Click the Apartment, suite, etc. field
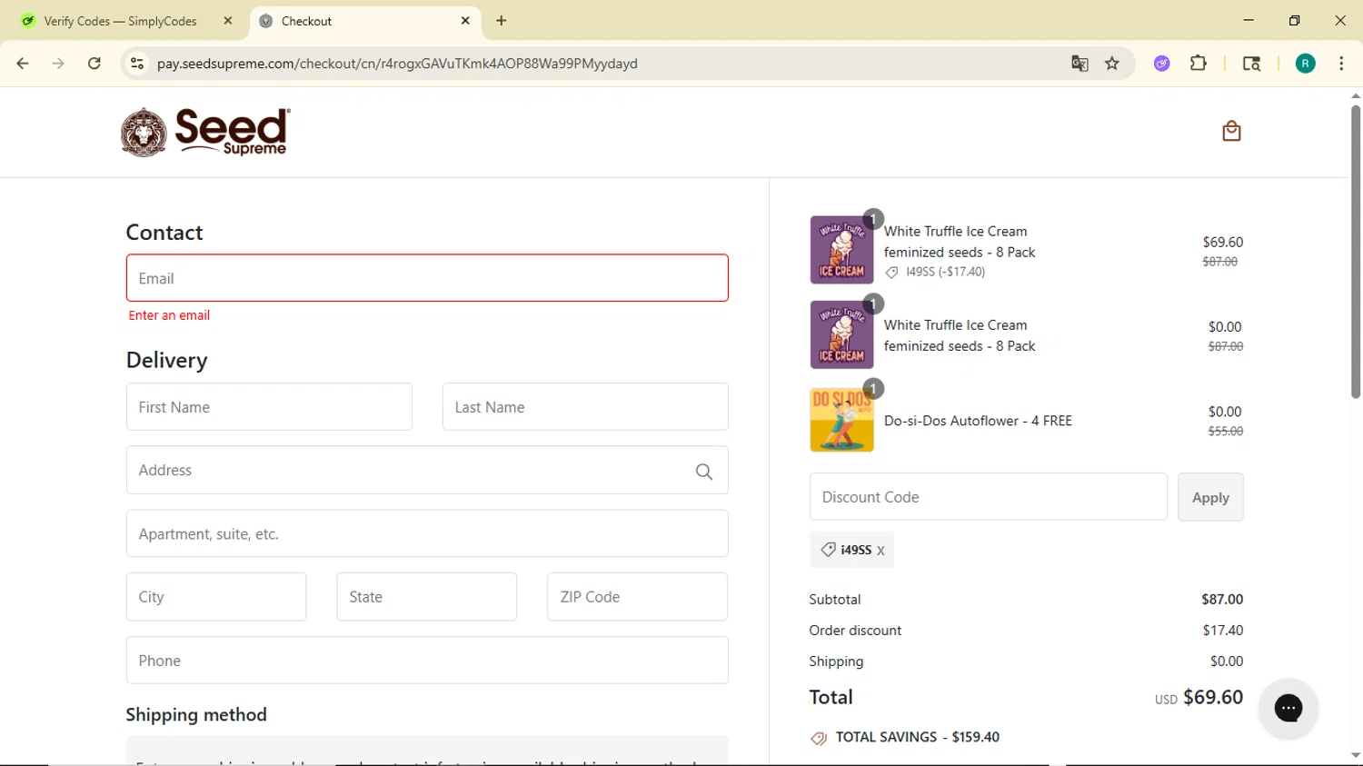The image size is (1363, 766). click(x=427, y=533)
